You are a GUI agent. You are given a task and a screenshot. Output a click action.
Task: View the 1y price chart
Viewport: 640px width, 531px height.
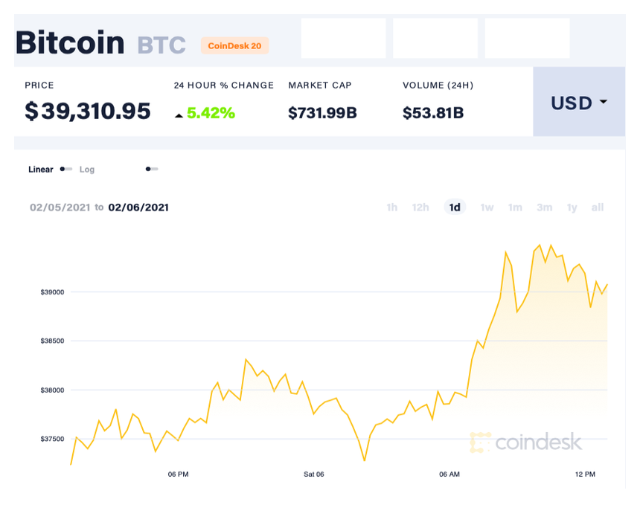572,207
